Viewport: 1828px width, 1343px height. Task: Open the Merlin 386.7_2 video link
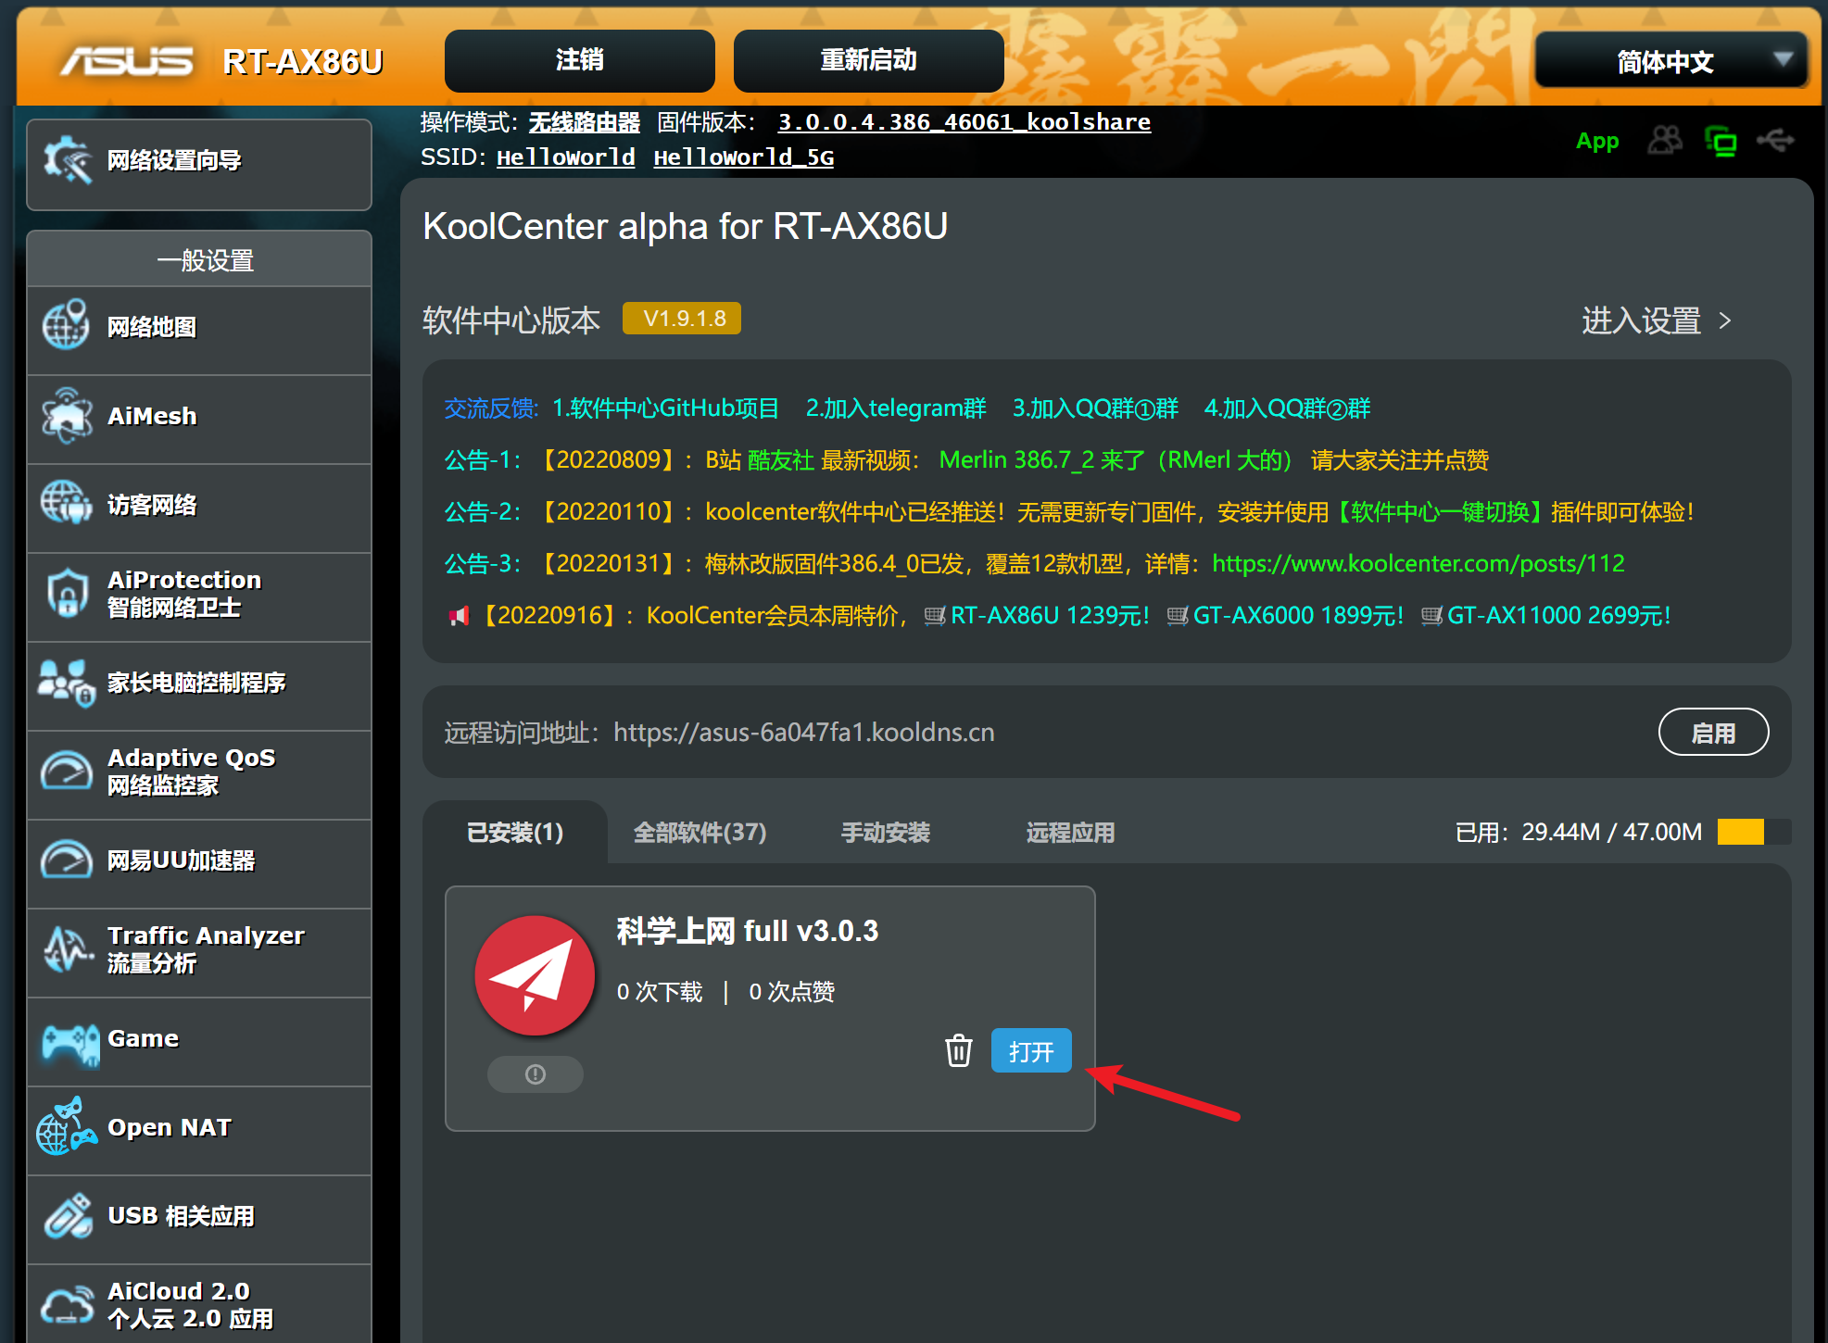pos(1116,460)
